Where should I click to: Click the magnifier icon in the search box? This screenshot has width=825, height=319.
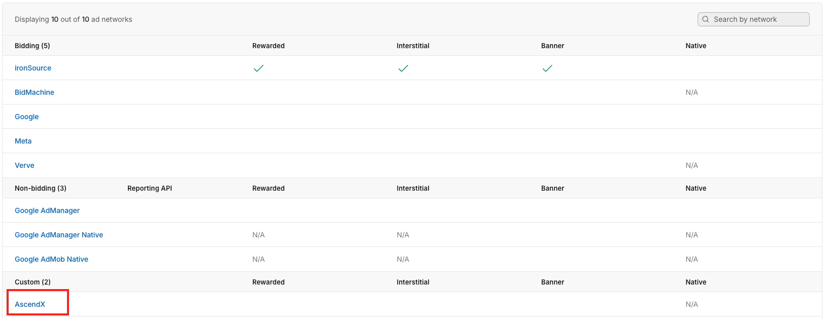pyautogui.click(x=705, y=19)
